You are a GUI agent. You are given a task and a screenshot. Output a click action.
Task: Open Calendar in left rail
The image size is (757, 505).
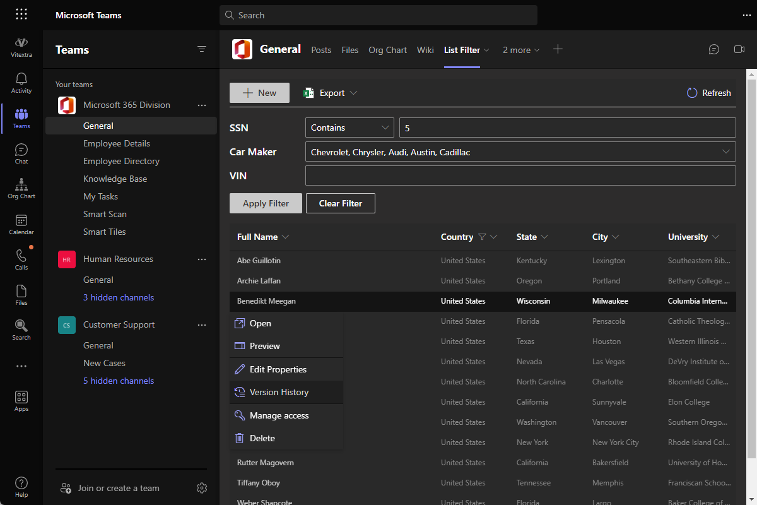21,224
